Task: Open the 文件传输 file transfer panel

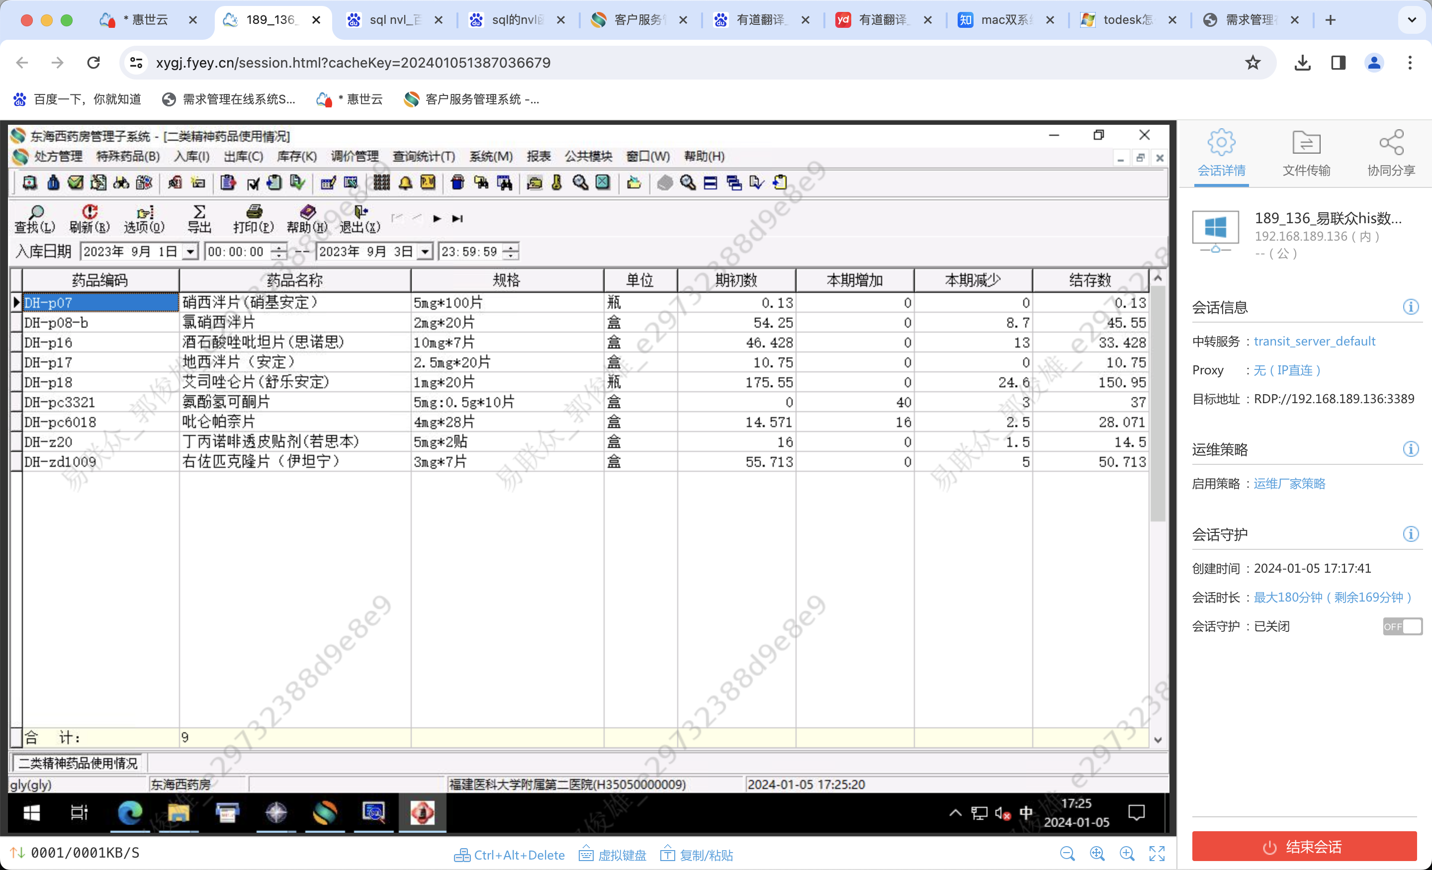Action: pyautogui.click(x=1306, y=154)
